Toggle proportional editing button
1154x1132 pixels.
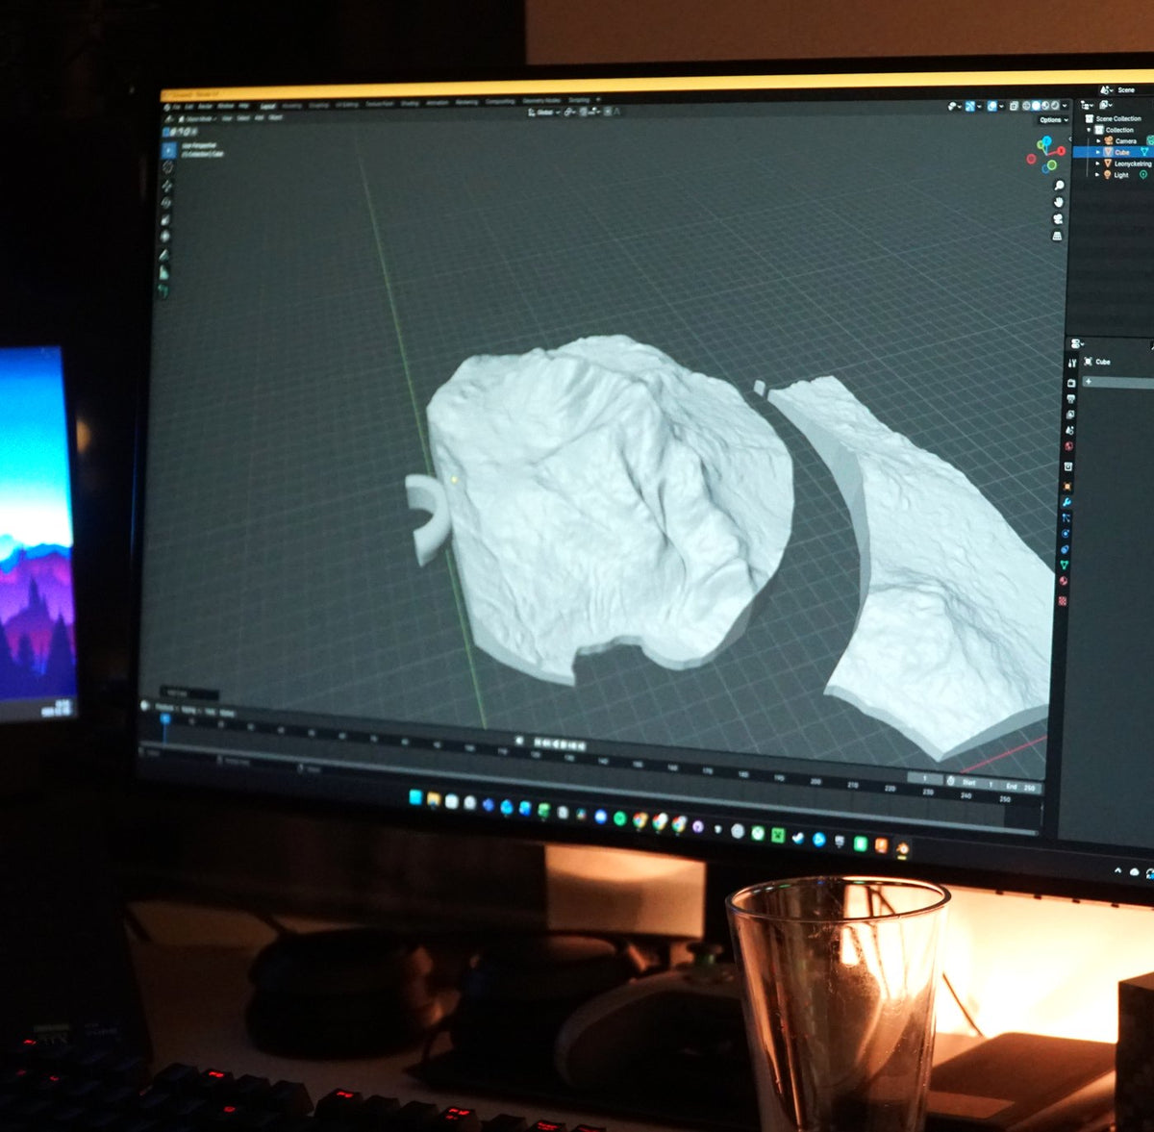click(608, 112)
